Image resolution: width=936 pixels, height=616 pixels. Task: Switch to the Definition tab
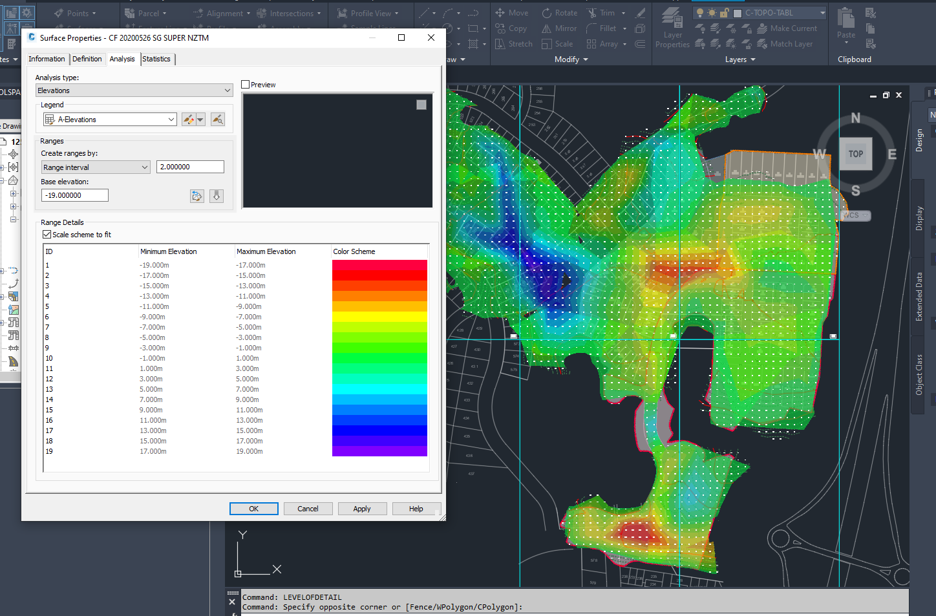[x=87, y=59]
